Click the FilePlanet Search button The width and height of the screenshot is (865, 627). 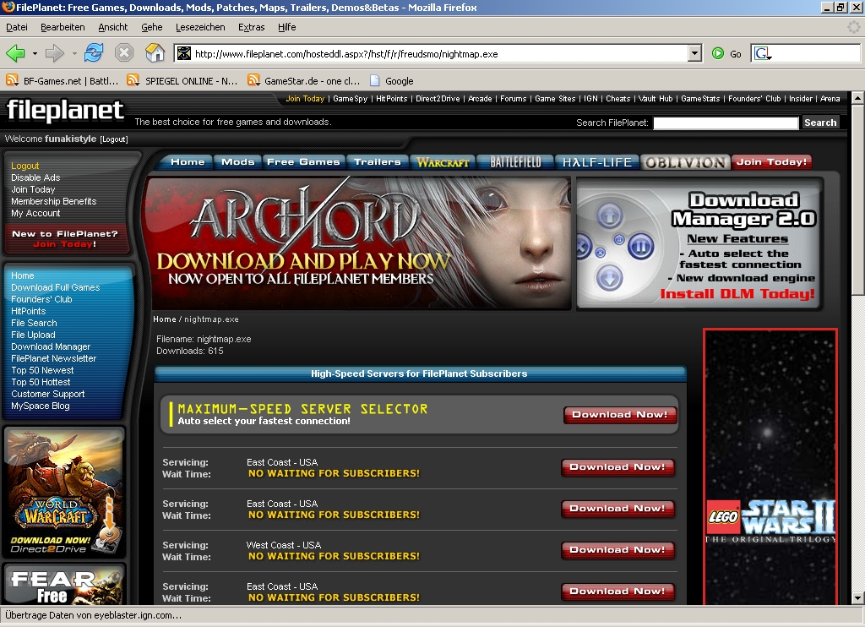click(819, 123)
